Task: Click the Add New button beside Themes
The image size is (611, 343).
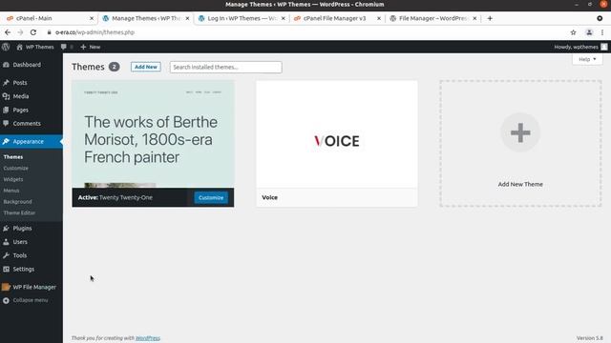Action: click(x=146, y=67)
